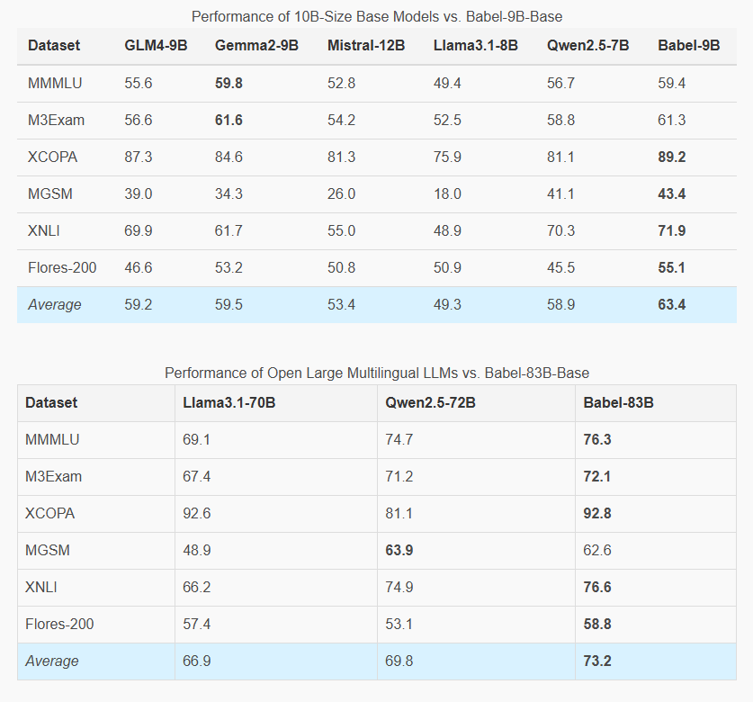Click Babel-9B's bold Average score 63.4

click(672, 304)
